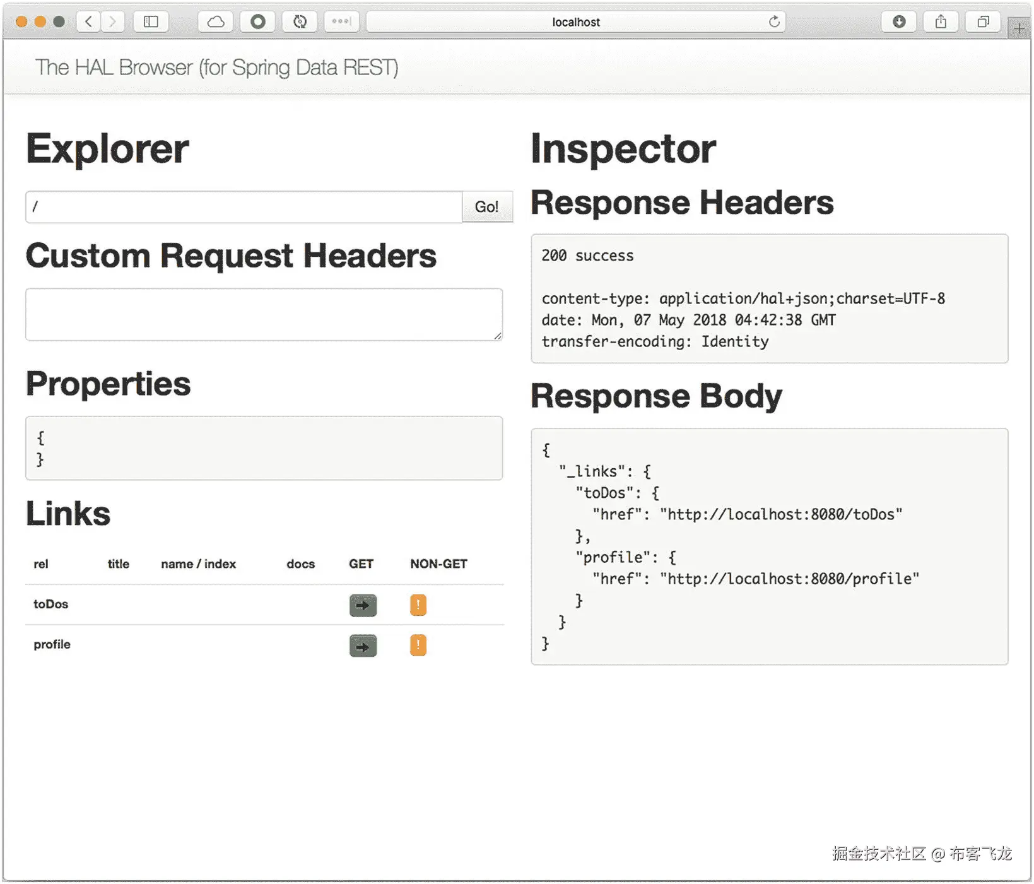The image size is (1034, 884).
Task: Follow the toDos link with GET arrow
Action: pyautogui.click(x=363, y=605)
